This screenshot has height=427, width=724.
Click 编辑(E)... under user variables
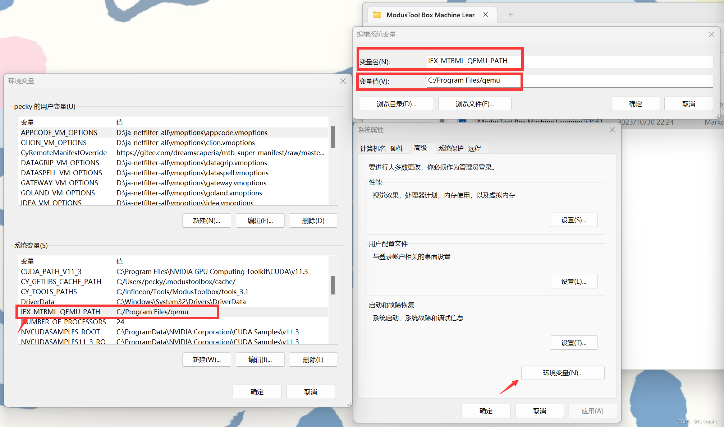[x=260, y=221]
